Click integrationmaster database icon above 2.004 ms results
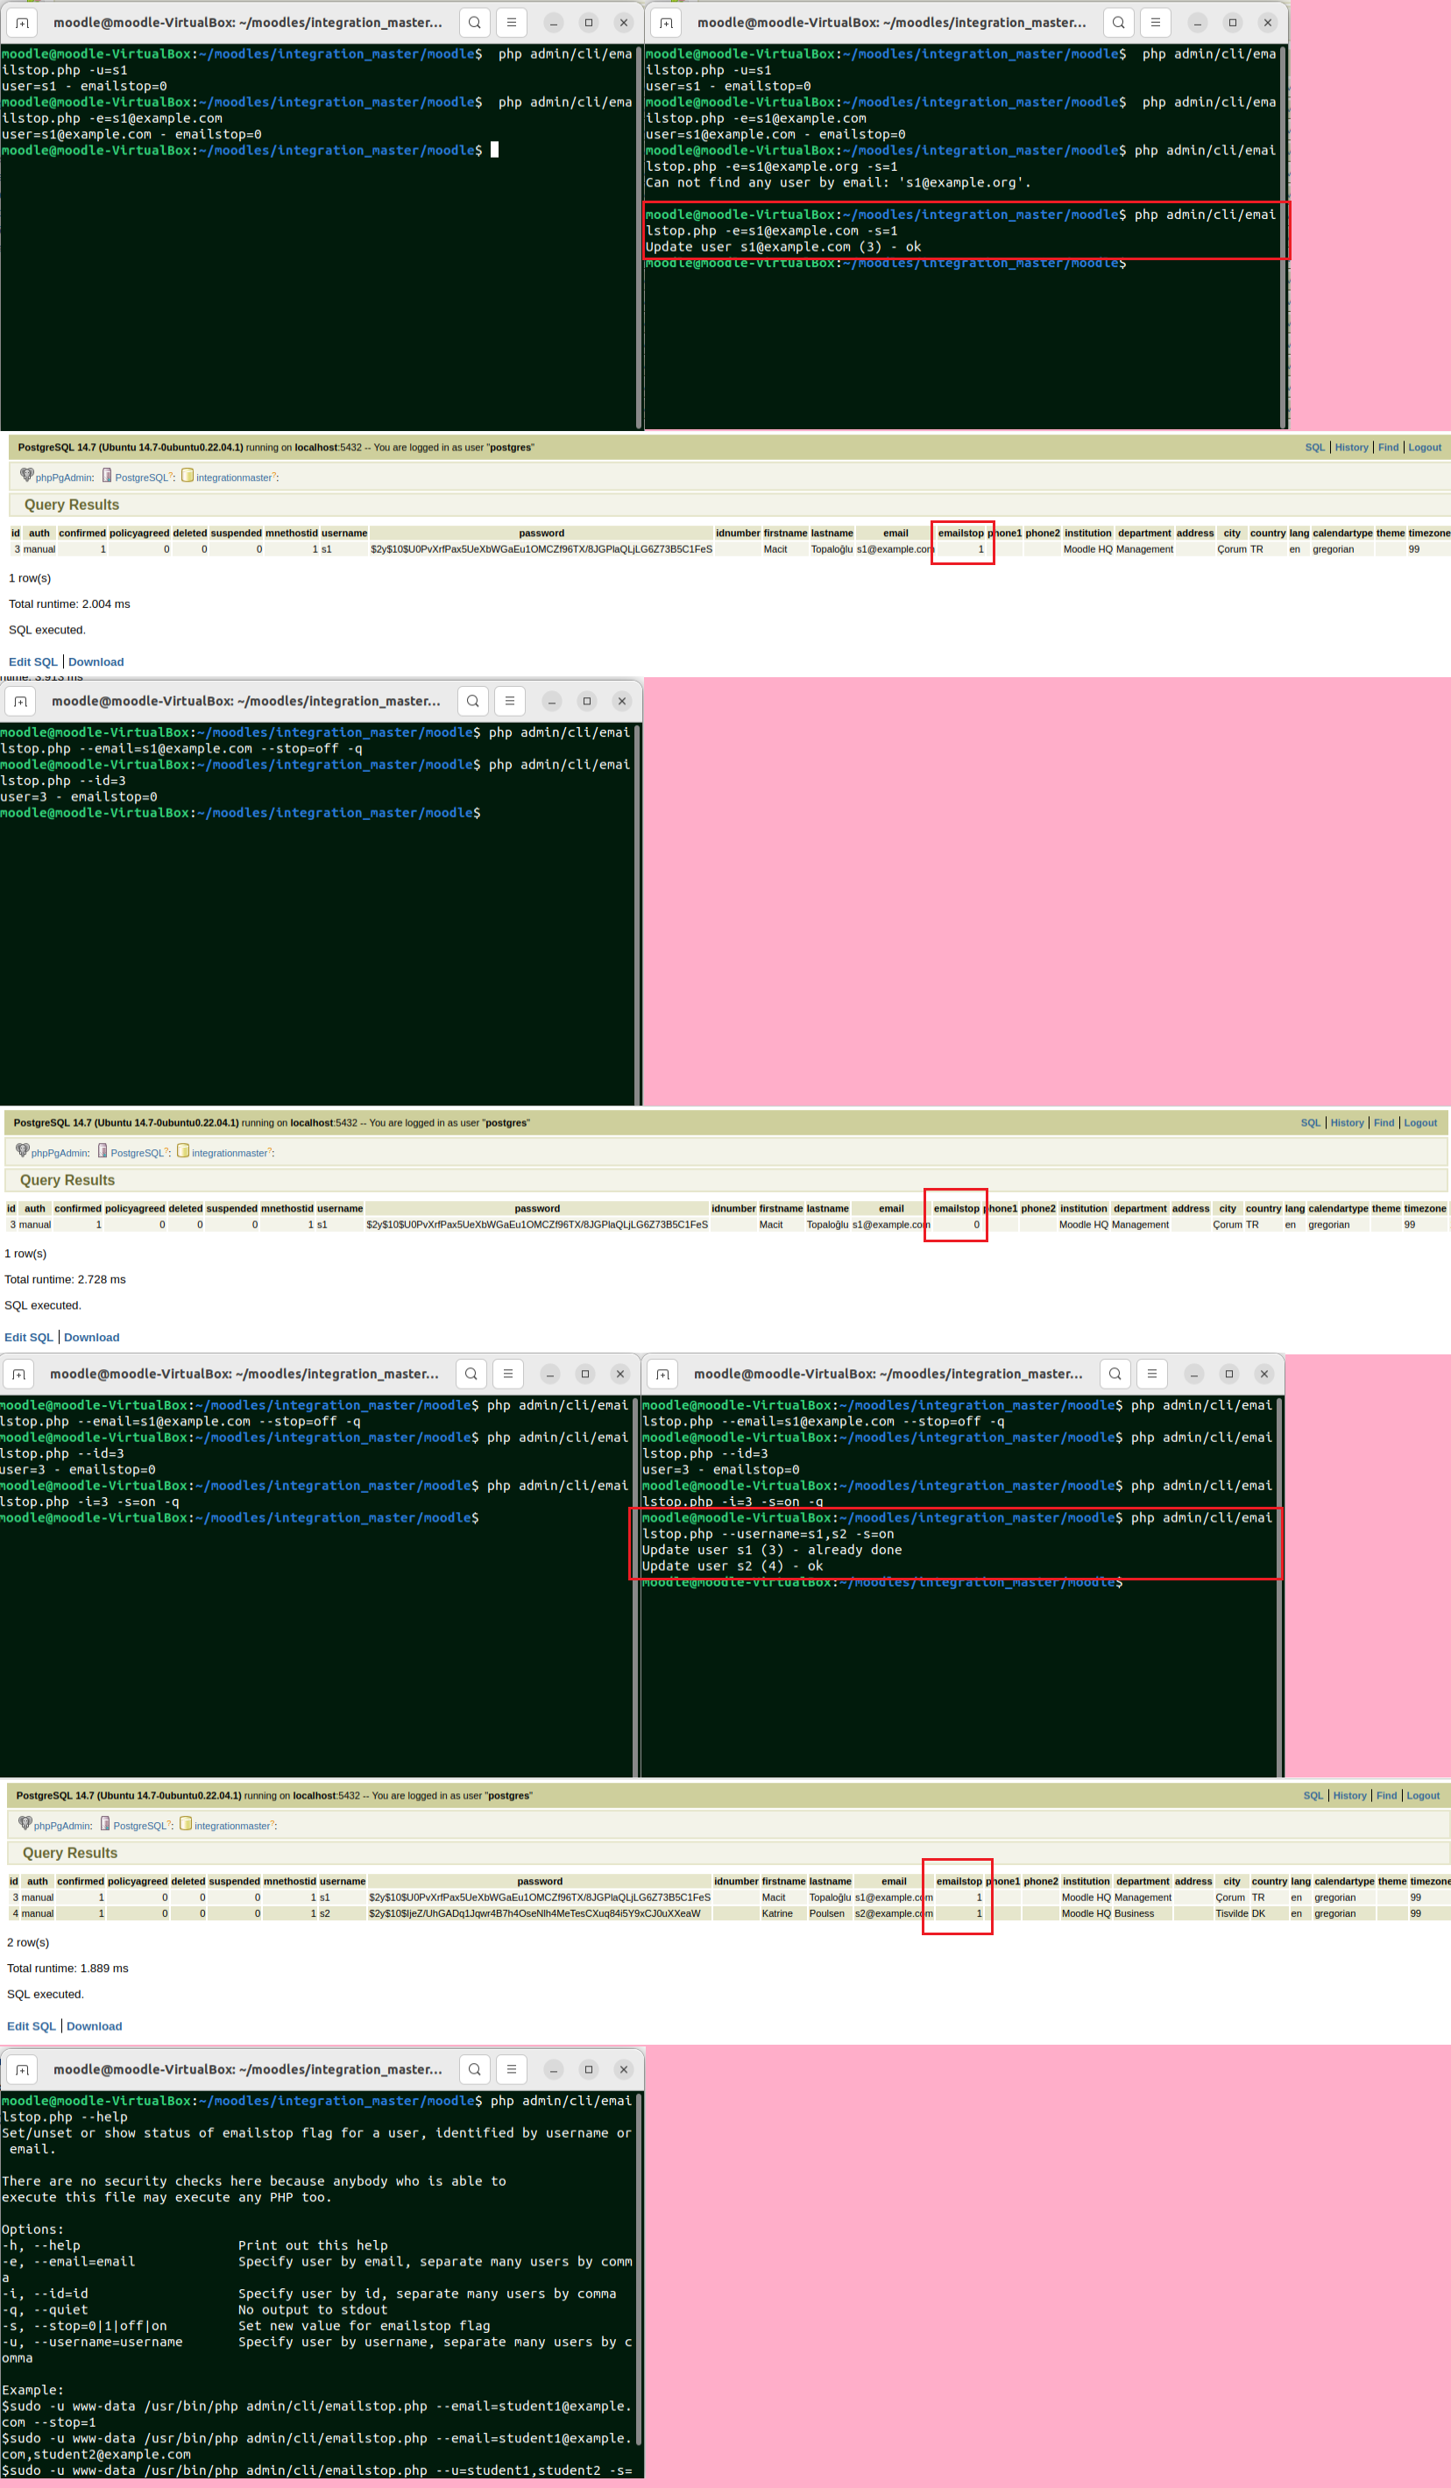This screenshot has height=2488, width=1451. [x=188, y=475]
